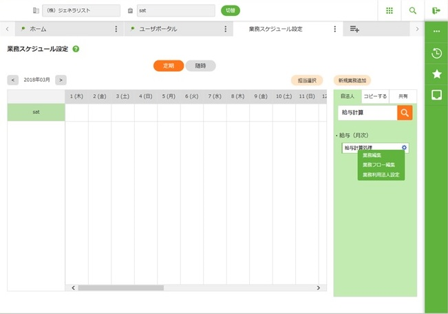
Task: Click the green help question mark icon
Action: click(x=76, y=49)
